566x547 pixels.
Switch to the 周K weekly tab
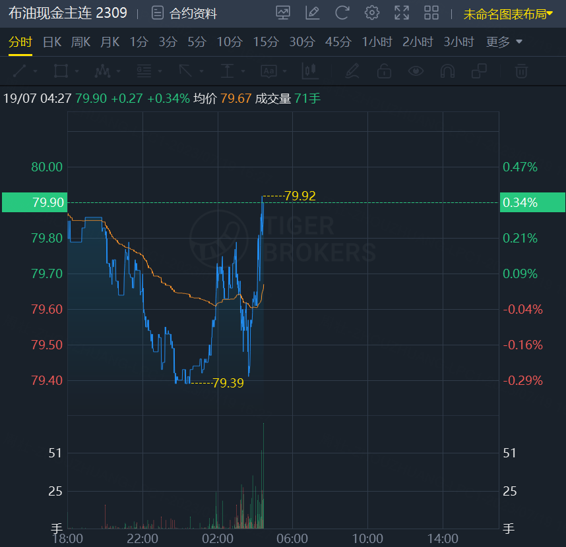[x=80, y=42]
